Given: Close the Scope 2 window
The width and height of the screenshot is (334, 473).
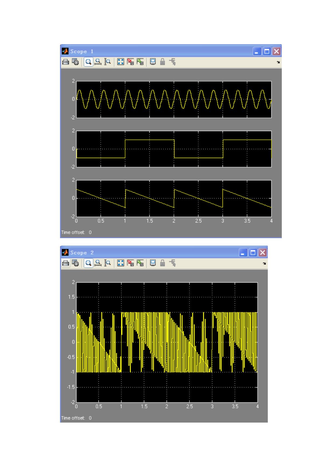Looking at the screenshot, I should (x=263, y=253).
